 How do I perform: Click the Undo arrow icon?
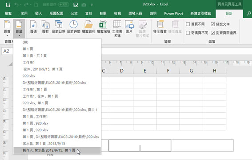(x=16, y=4)
